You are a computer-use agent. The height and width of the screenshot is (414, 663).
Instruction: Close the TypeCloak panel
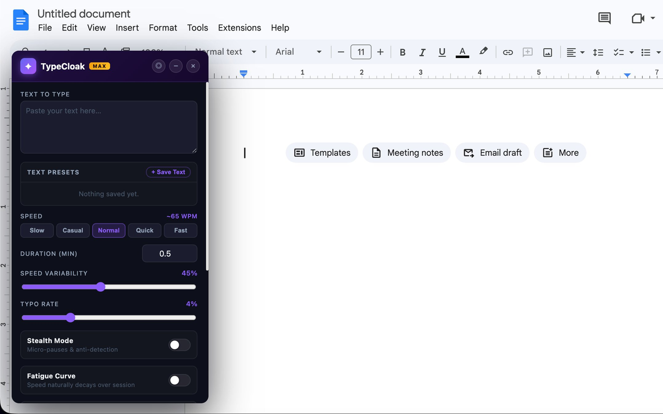[193, 66]
